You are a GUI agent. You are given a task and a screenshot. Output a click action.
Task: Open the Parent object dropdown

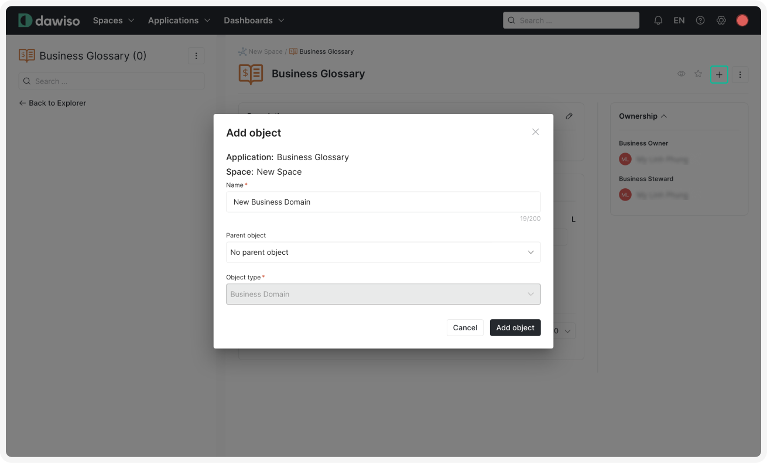pyautogui.click(x=383, y=252)
